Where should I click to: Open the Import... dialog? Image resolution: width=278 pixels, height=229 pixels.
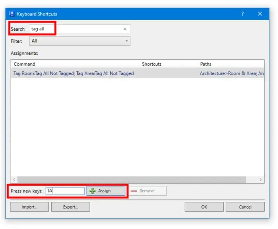pyautogui.click(x=30, y=207)
